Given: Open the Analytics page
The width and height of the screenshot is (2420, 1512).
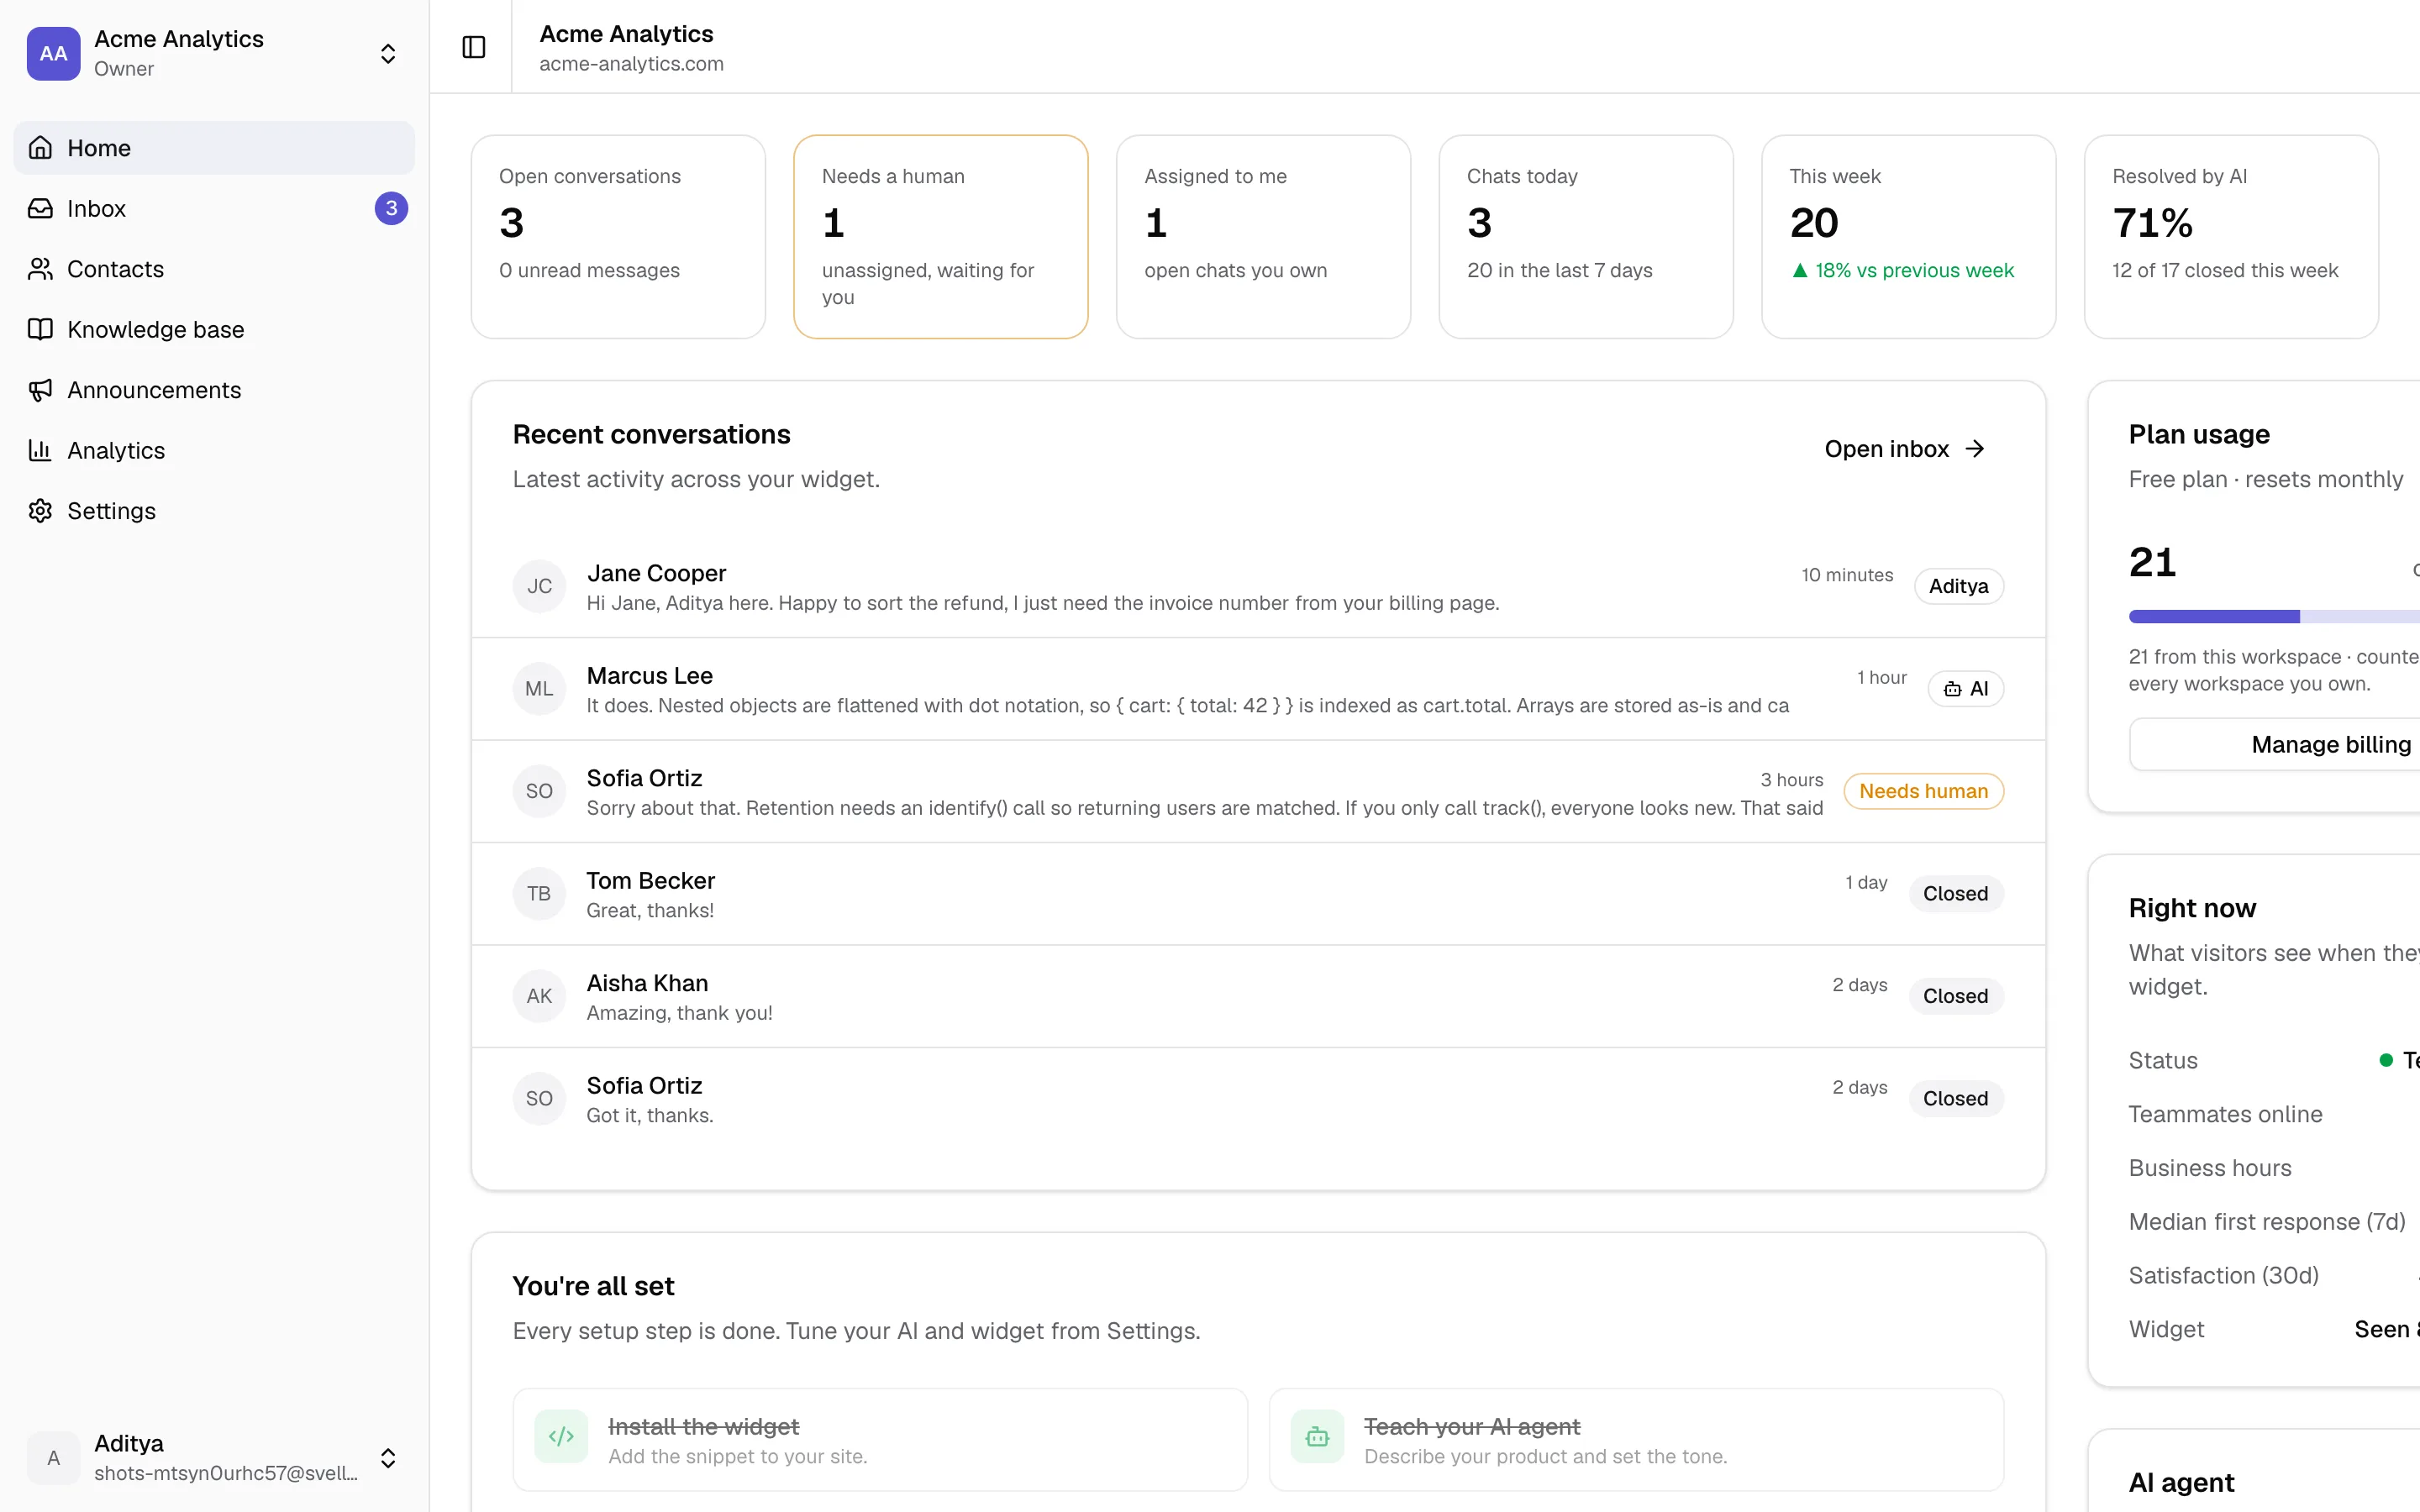Looking at the screenshot, I should (214, 450).
